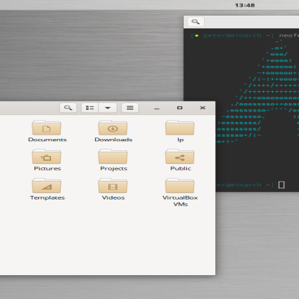Screen dimensions: 299x299
Task: Expand the view options dropdown arrow
Action: [x=108, y=108]
